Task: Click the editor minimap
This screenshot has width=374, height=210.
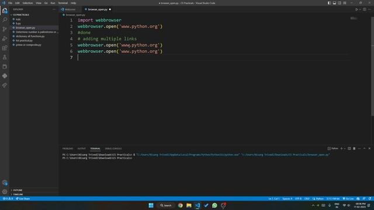Action: coord(354,18)
